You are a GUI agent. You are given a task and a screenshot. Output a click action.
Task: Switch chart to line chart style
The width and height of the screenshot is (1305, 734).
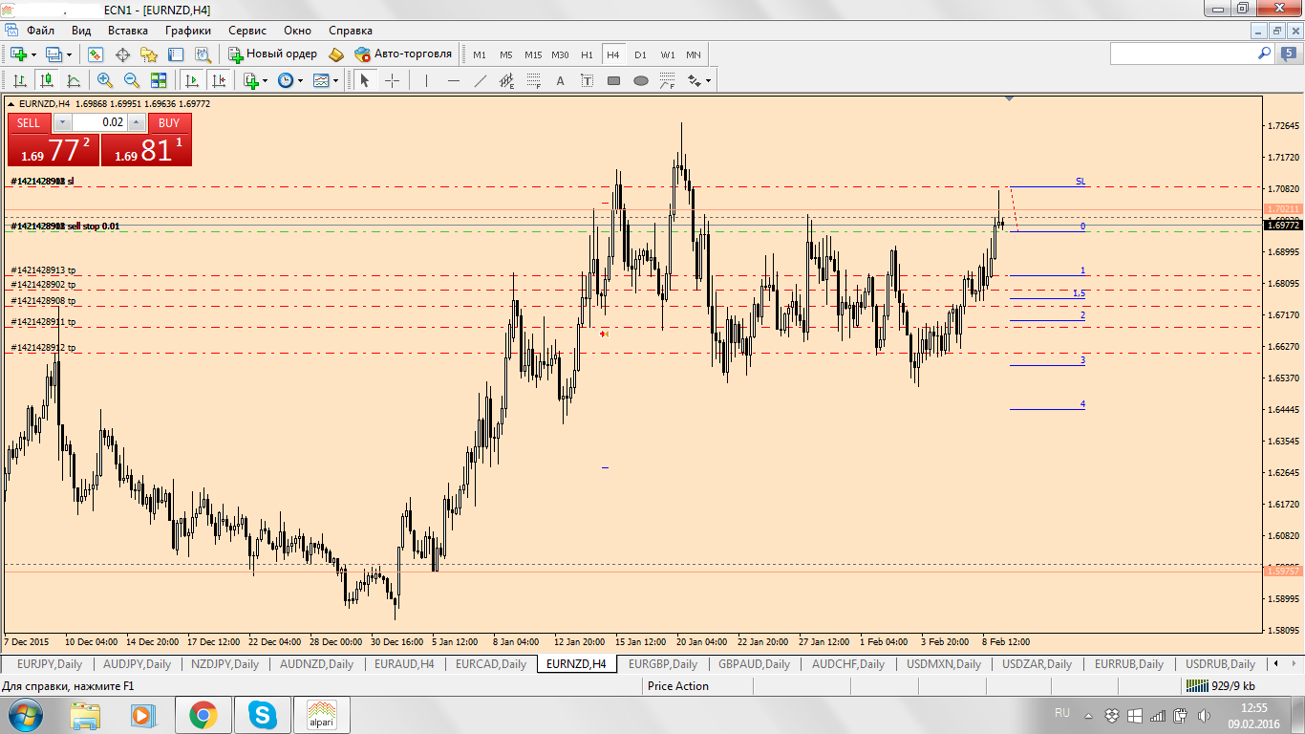click(x=73, y=81)
